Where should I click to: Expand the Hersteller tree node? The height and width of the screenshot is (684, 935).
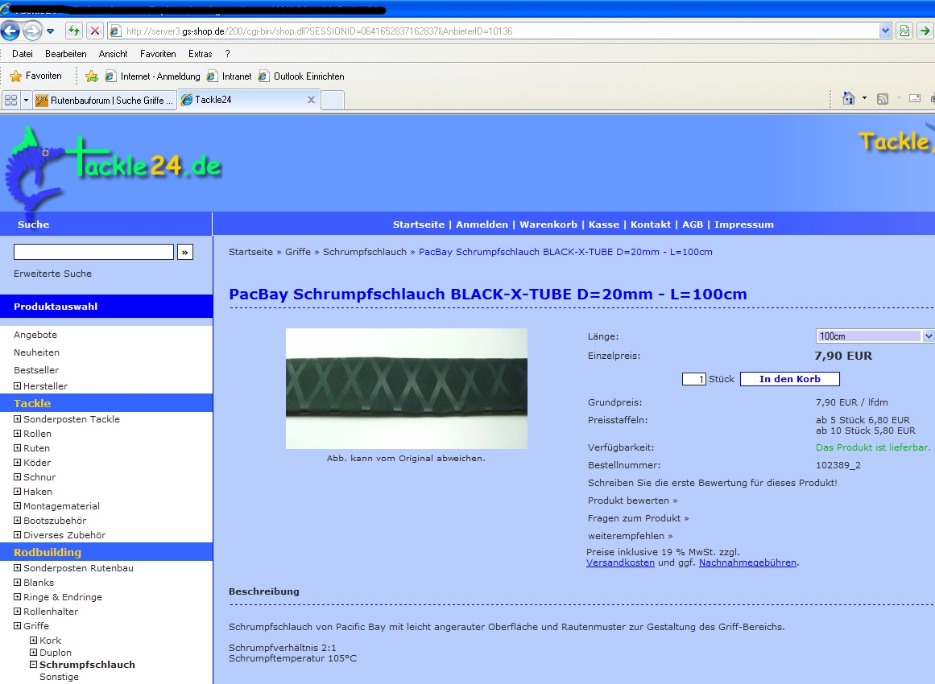tap(18, 386)
